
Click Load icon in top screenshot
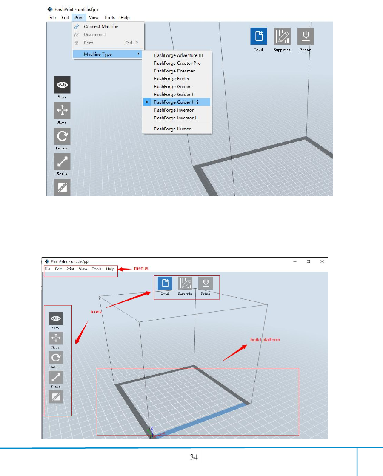[x=259, y=36]
